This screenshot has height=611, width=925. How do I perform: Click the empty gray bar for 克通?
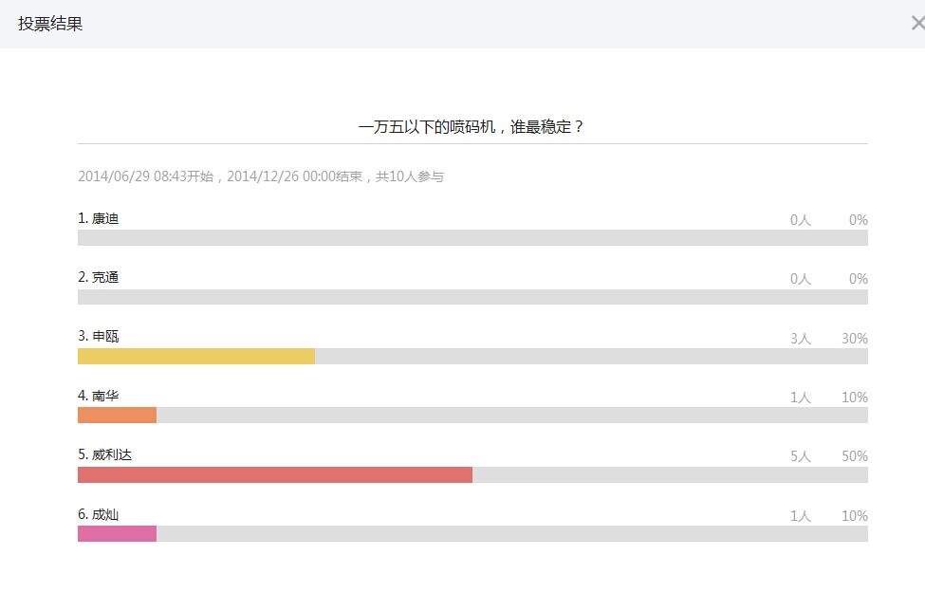click(472, 297)
